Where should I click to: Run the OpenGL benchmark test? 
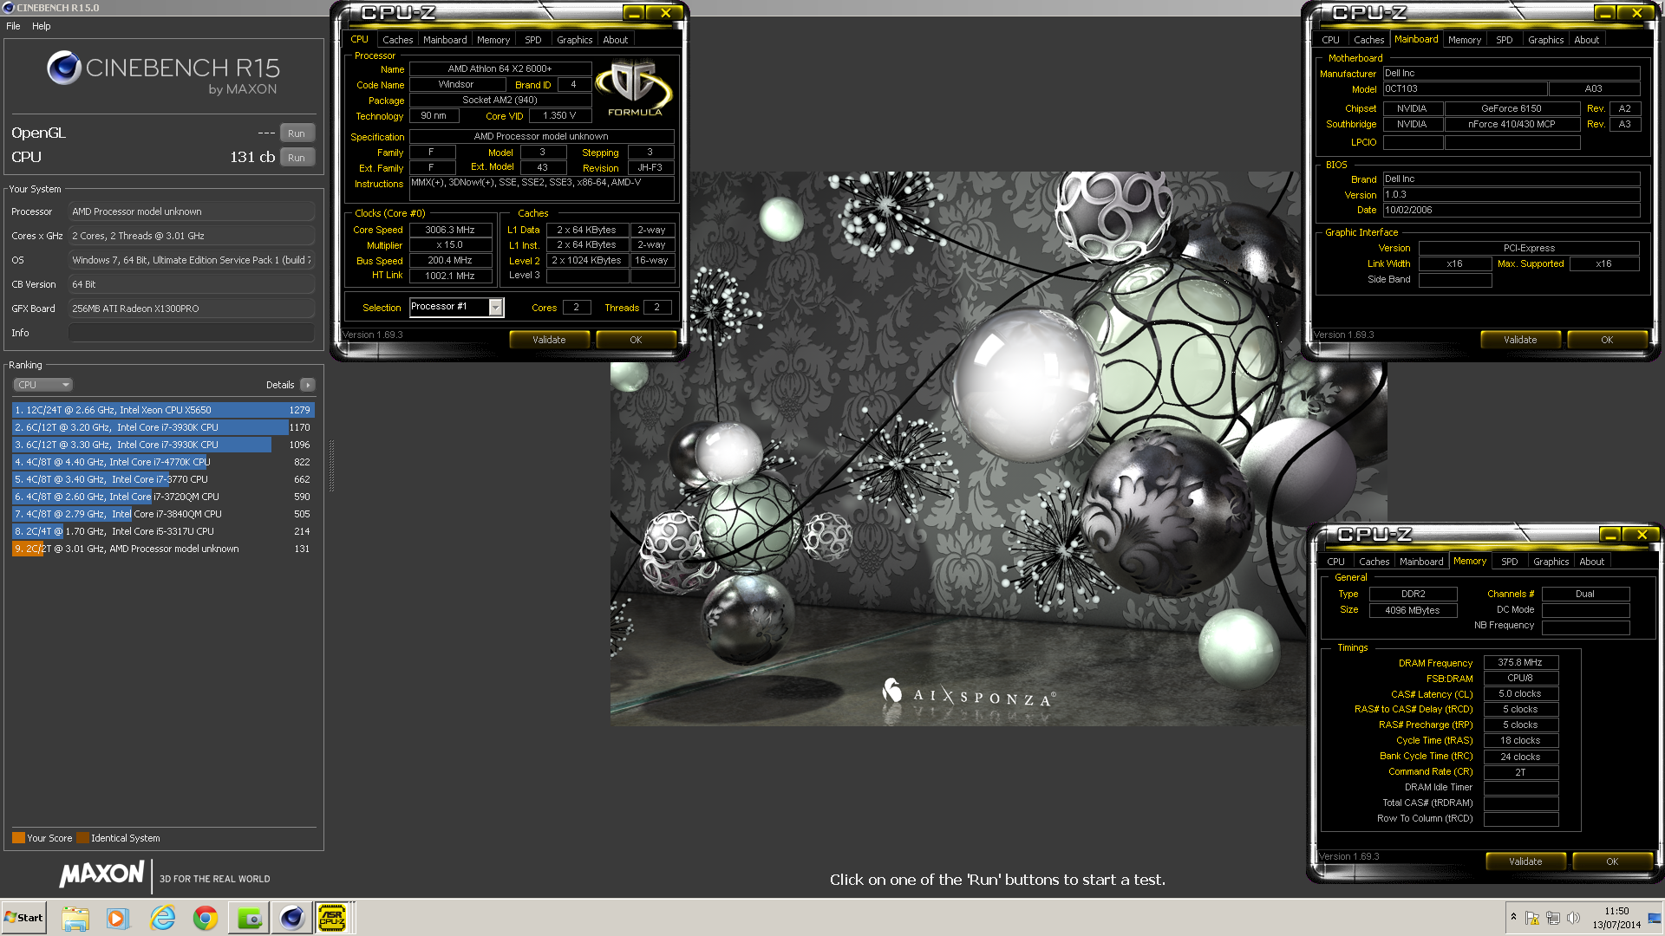coord(297,133)
